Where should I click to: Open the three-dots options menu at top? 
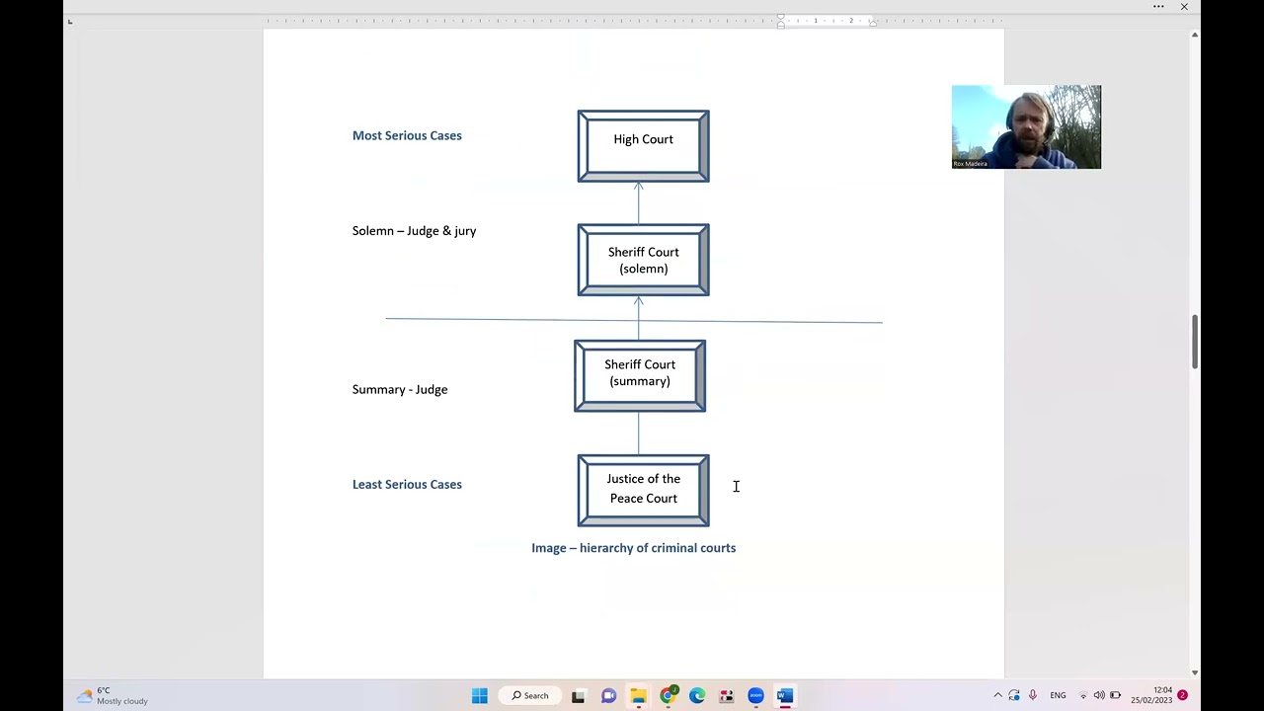click(x=1158, y=7)
